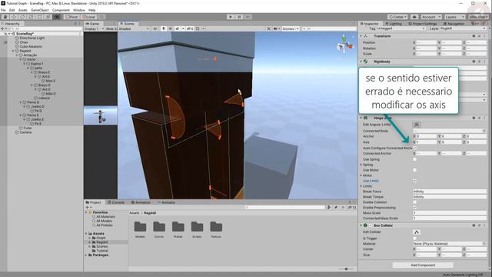The height and width of the screenshot is (277, 492).
Task: Toggle the Use Limits checkbox
Action: [x=414, y=181]
